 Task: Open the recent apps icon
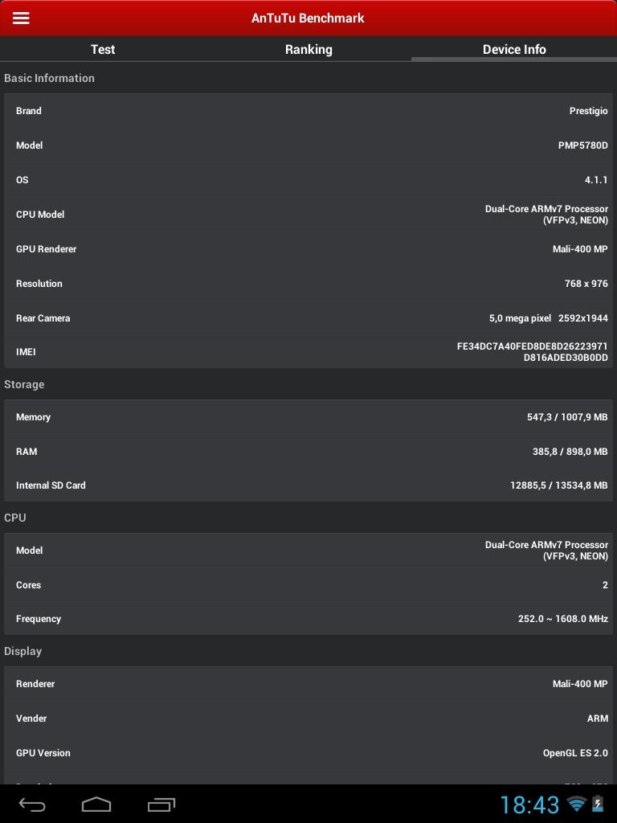tap(161, 804)
